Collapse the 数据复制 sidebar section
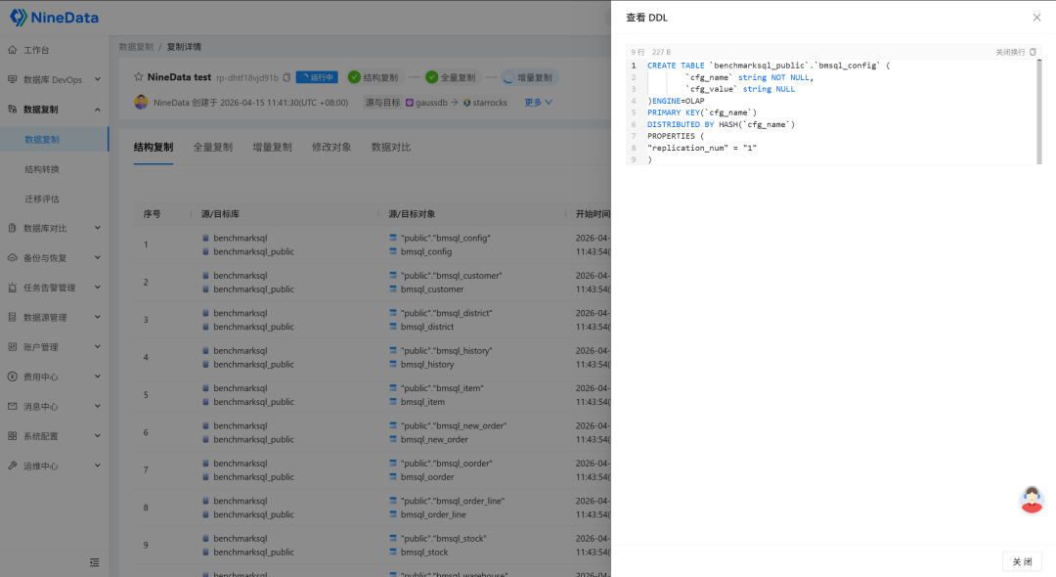 point(97,110)
